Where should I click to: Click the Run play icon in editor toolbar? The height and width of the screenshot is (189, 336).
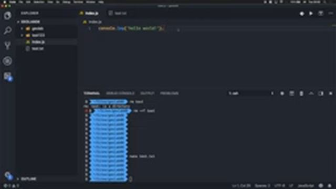click(x=311, y=13)
